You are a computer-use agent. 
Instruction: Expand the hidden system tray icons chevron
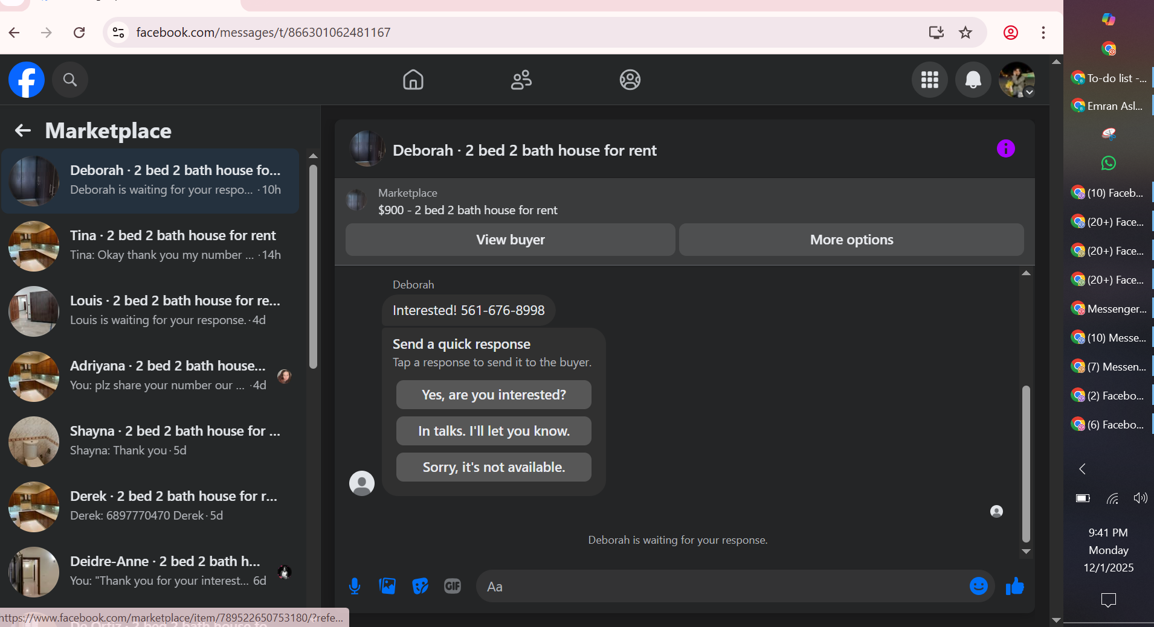click(x=1083, y=469)
